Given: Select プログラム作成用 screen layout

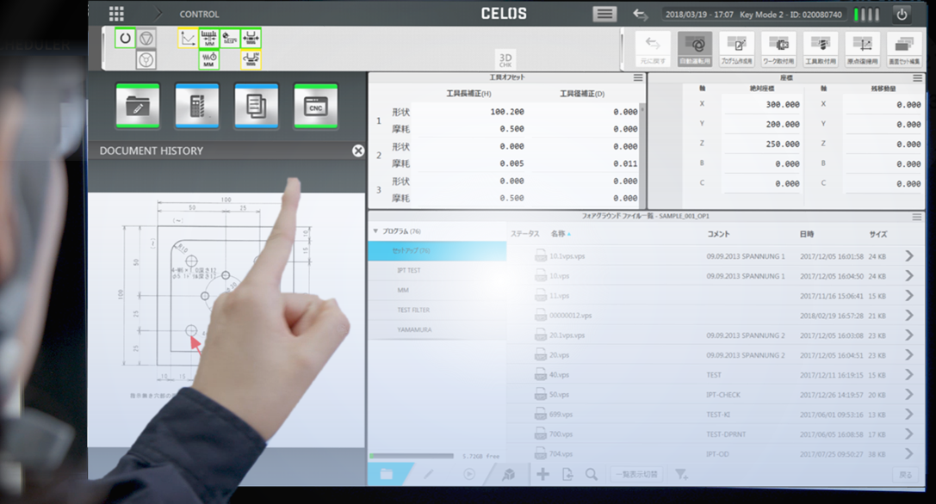Looking at the screenshot, I should tap(736, 49).
